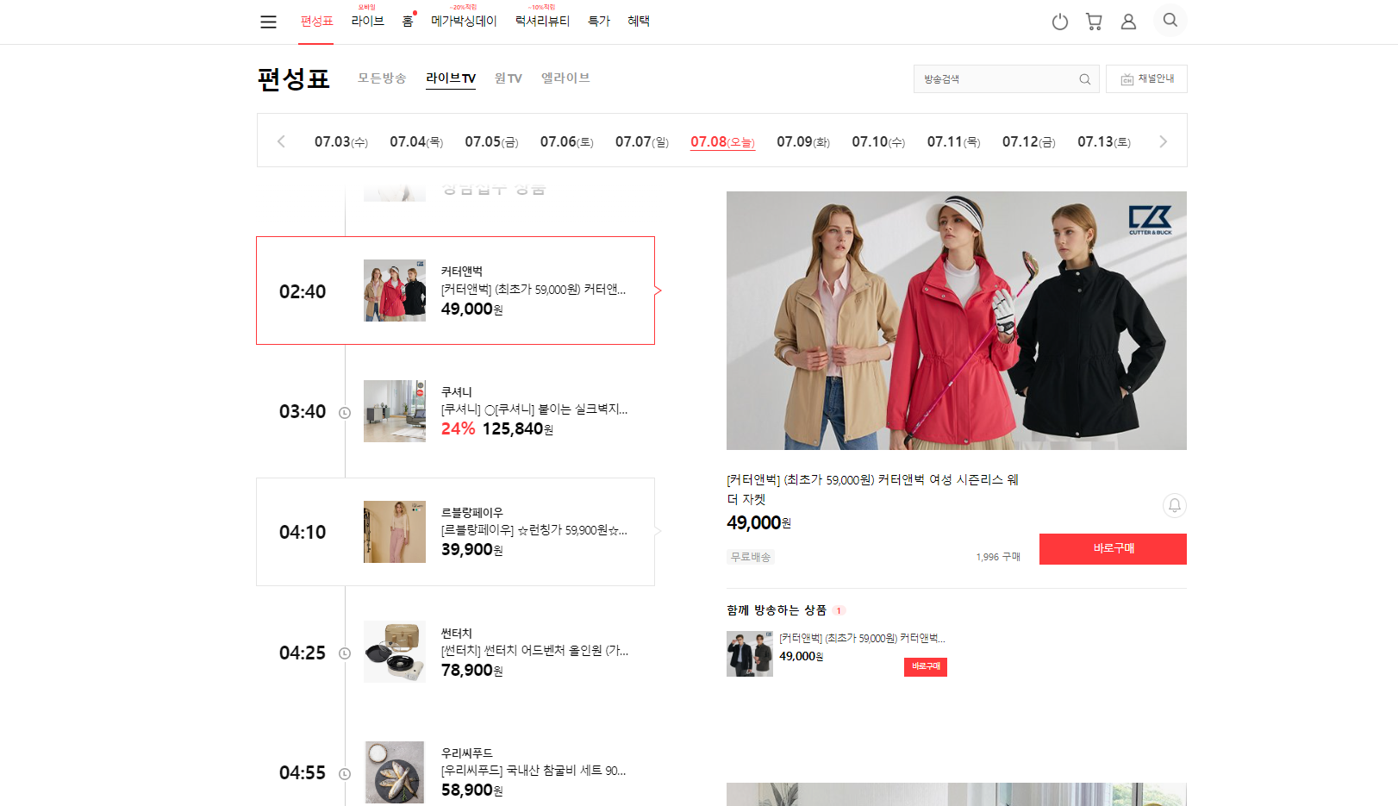Switch to 모든방송 tab

382,78
